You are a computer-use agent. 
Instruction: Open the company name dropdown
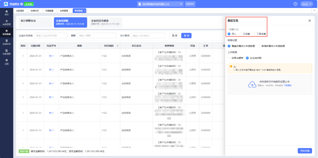160,4
